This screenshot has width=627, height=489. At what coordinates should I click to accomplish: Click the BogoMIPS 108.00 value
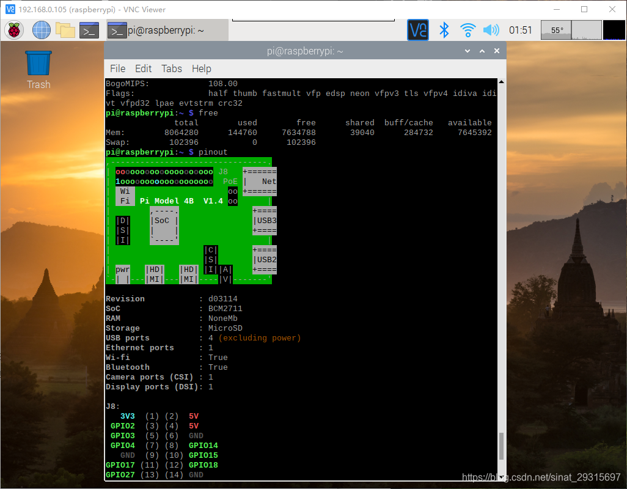[222, 84]
